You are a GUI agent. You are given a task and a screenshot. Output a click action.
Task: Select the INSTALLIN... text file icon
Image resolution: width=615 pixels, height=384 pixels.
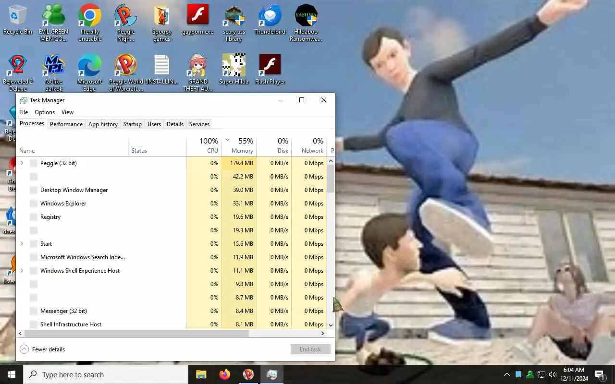[x=162, y=70]
